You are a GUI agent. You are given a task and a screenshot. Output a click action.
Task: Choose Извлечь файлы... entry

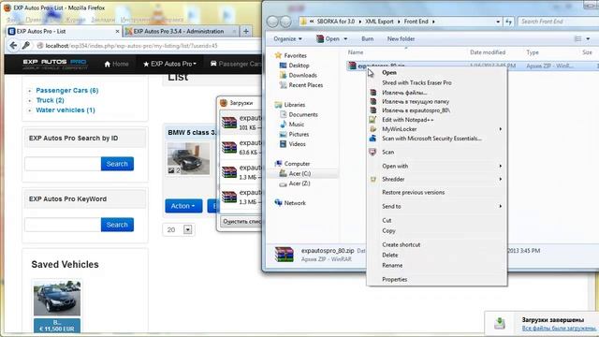404,93
